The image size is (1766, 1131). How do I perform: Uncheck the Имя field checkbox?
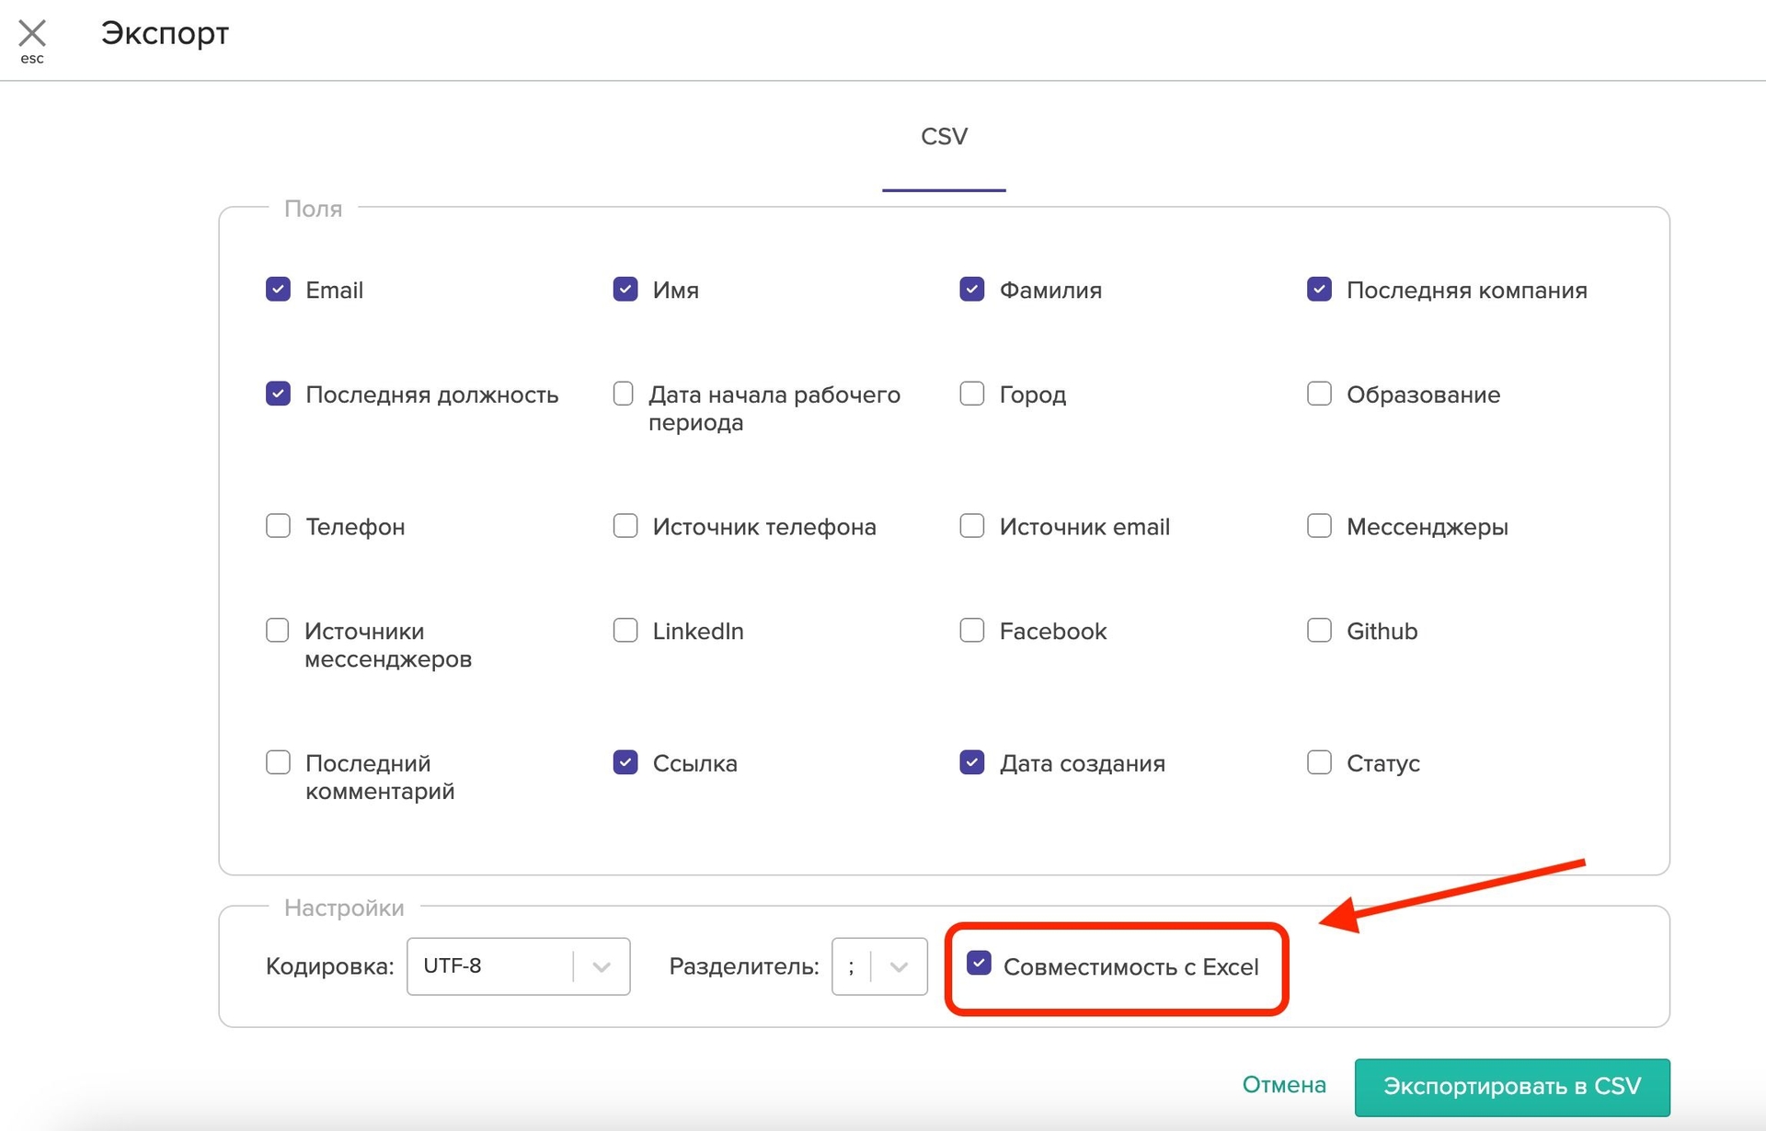coord(625,290)
